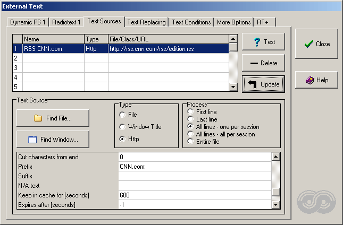This screenshot has width=343, height=225.
Task: Click the Update button with arrow icon
Action: pyautogui.click(x=263, y=84)
